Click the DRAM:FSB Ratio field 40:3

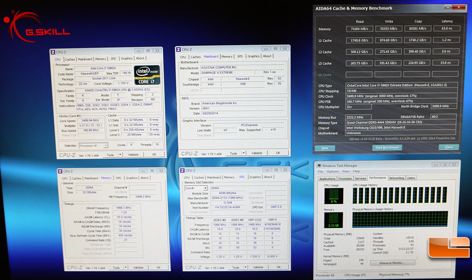tap(443, 116)
